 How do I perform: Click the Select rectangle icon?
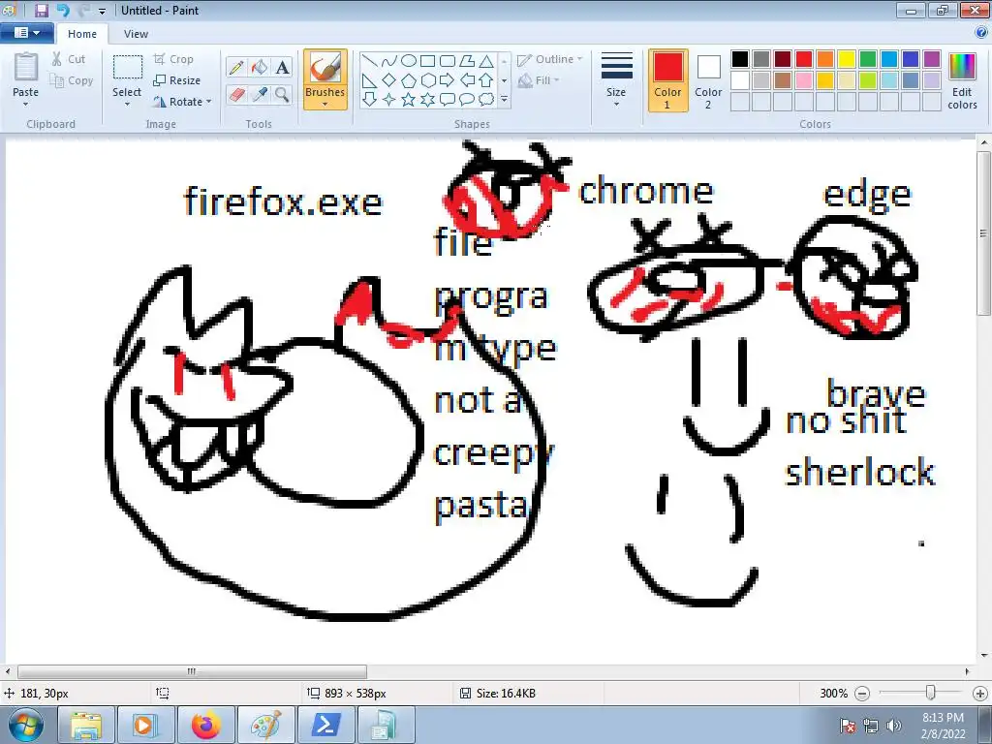(127, 68)
